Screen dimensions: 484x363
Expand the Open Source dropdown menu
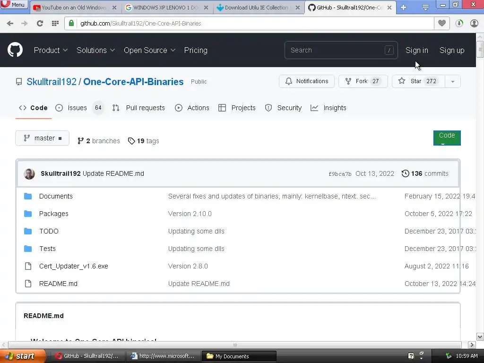[x=150, y=50]
